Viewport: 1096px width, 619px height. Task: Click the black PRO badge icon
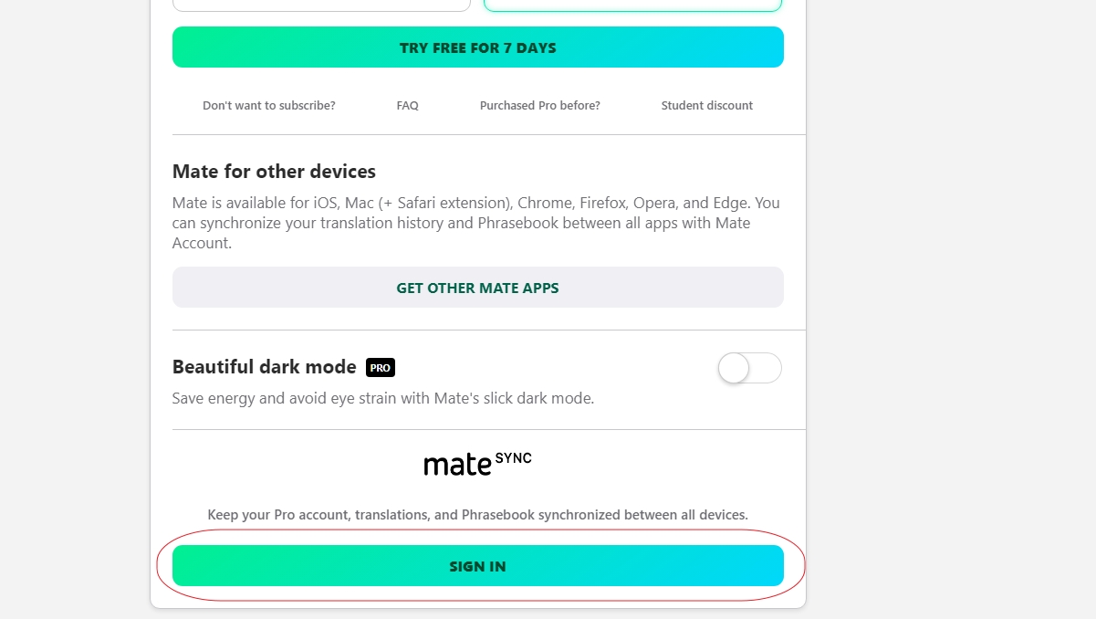point(381,368)
